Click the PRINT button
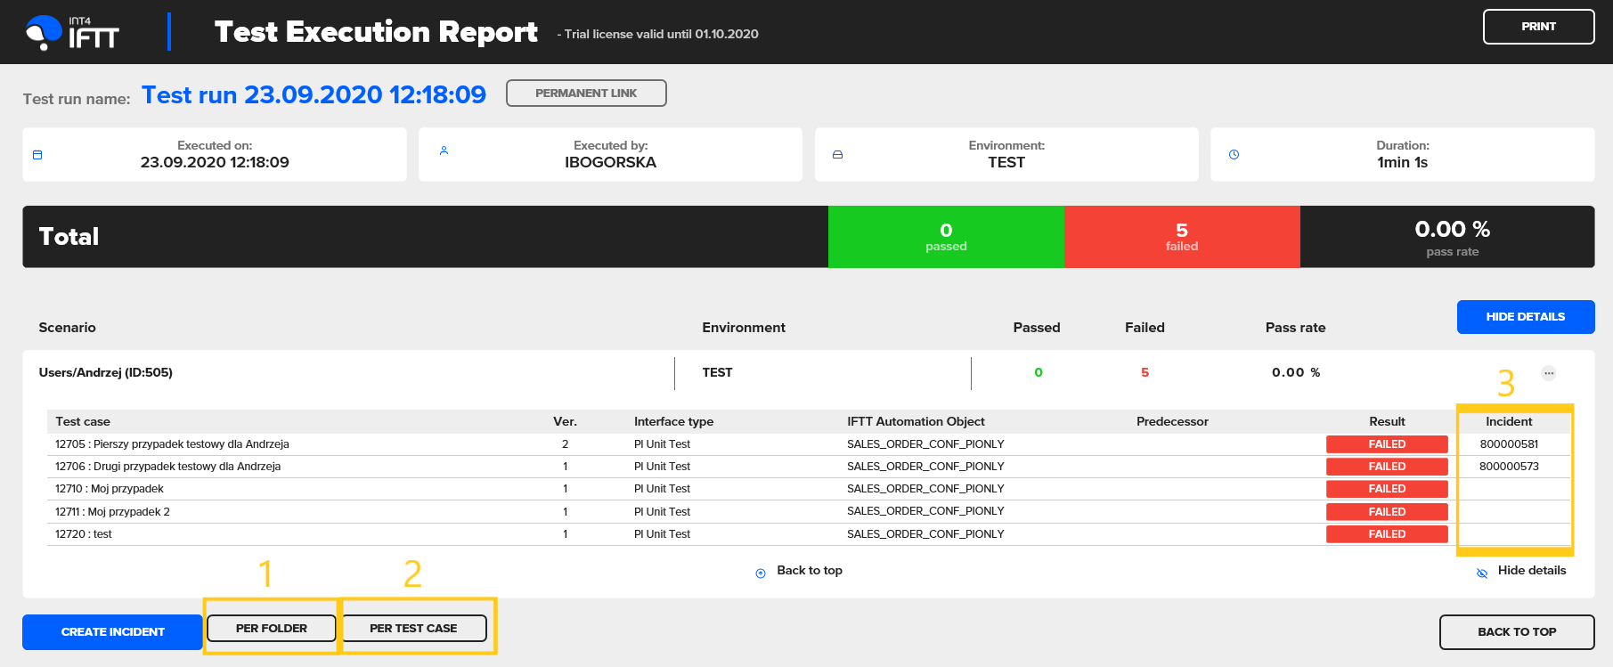1613x667 pixels. coord(1538,27)
